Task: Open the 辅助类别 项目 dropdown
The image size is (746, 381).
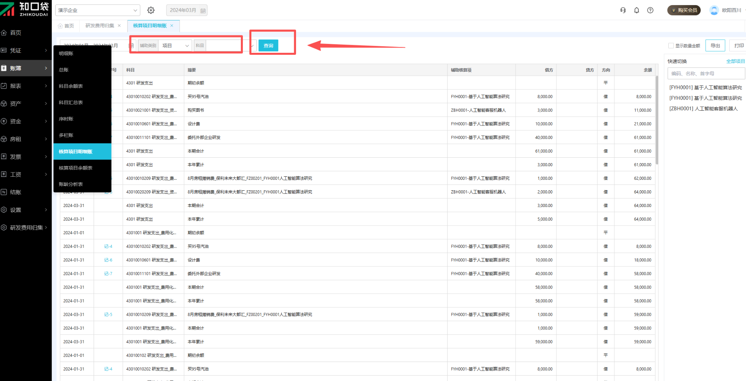Action: click(x=175, y=46)
